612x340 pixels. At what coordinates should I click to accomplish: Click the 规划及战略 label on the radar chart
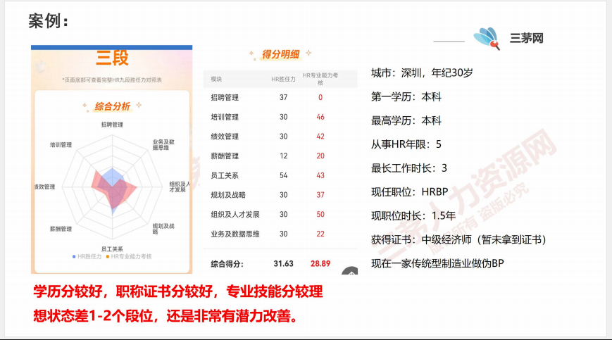[x=163, y=229]
